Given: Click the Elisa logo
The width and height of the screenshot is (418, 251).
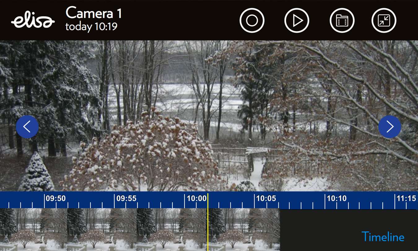Looking at the screenshot, I should pyautogui.click(x=33, y=21).
